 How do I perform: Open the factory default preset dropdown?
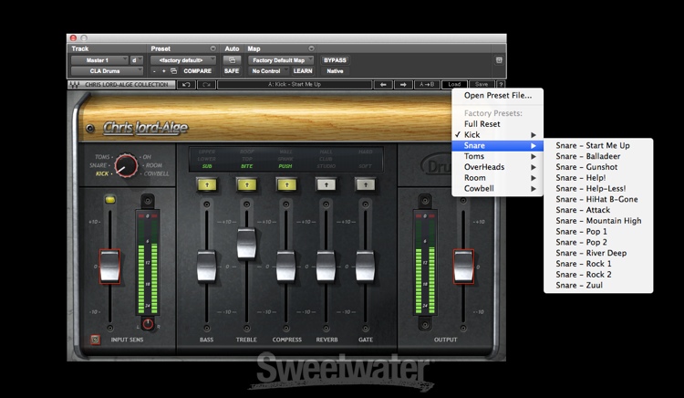point(183,60)
